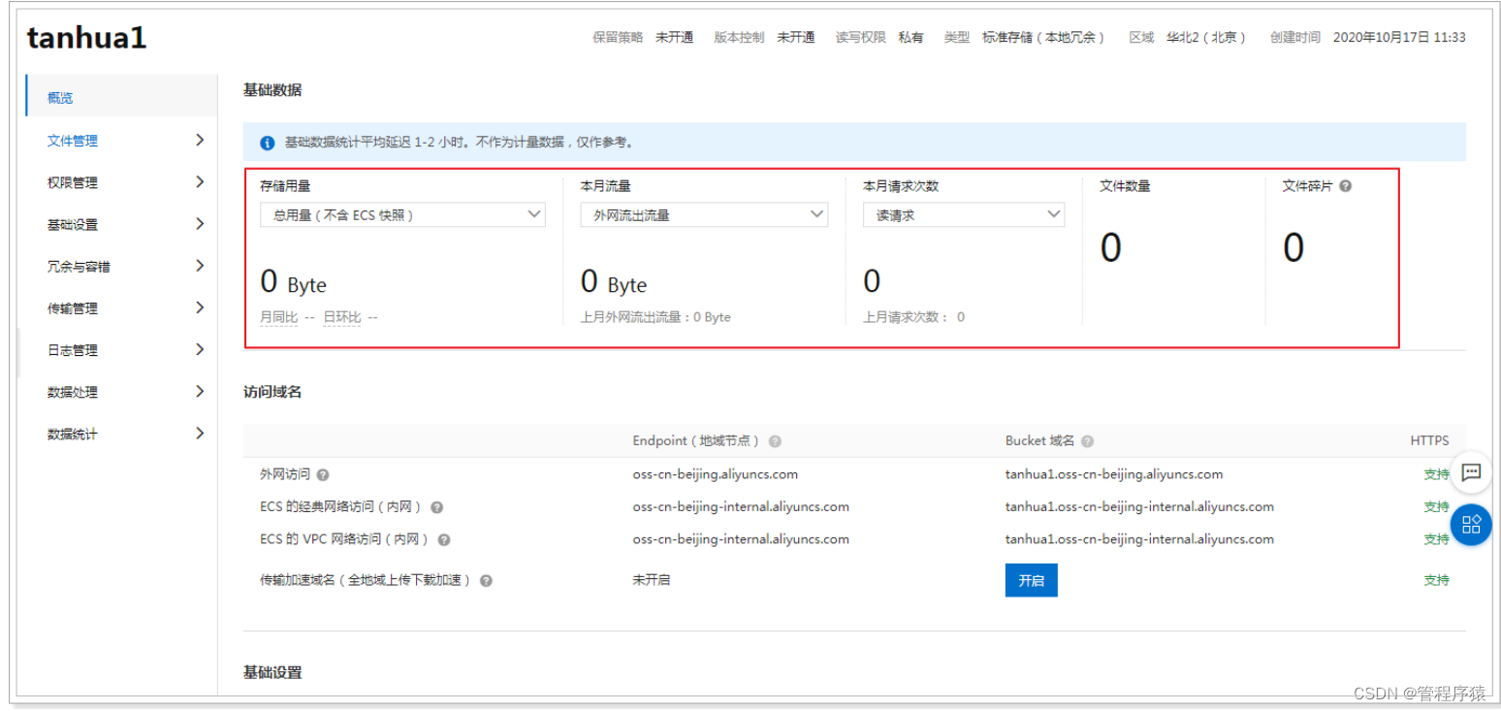Viewport: 1501px width, 711px height.
Task: Click help icon beside ECS 的经典网络访问（内网）
Action: [437, 507]
